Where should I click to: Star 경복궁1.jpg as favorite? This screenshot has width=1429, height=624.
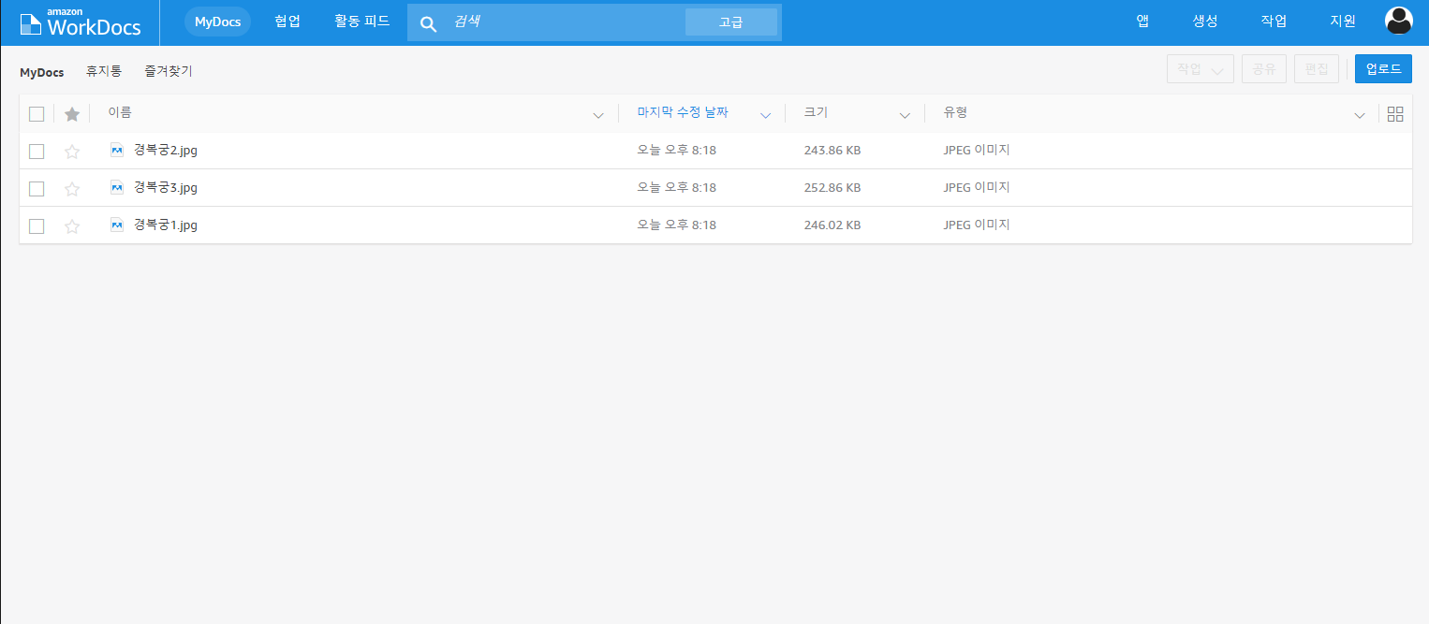72,225
